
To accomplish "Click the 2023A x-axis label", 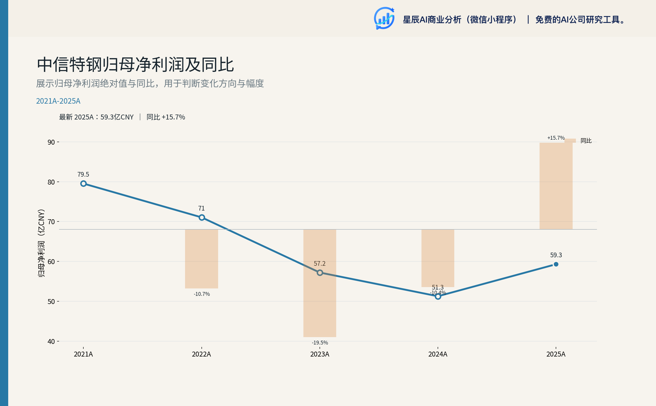I will point(320,354).
